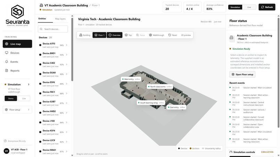Click the Simulation Ready status text
Image resolution: width=280 pixels, height=157 pixels.
(241, 49)
